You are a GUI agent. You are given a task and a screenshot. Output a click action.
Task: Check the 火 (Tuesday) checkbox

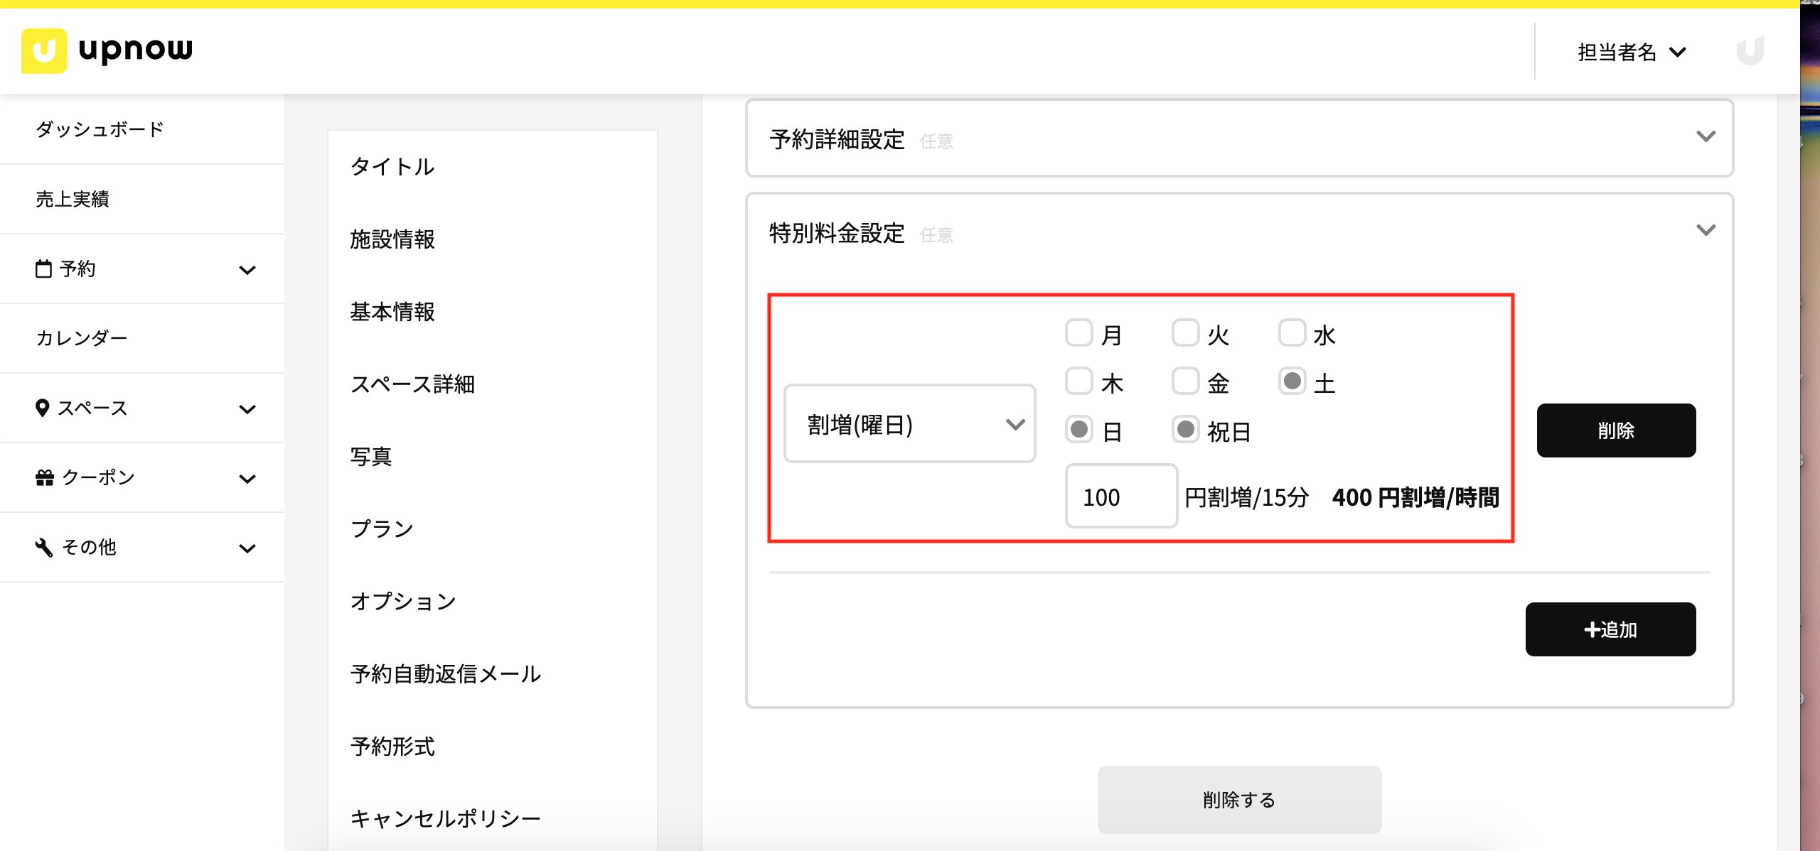(1186, 332)
